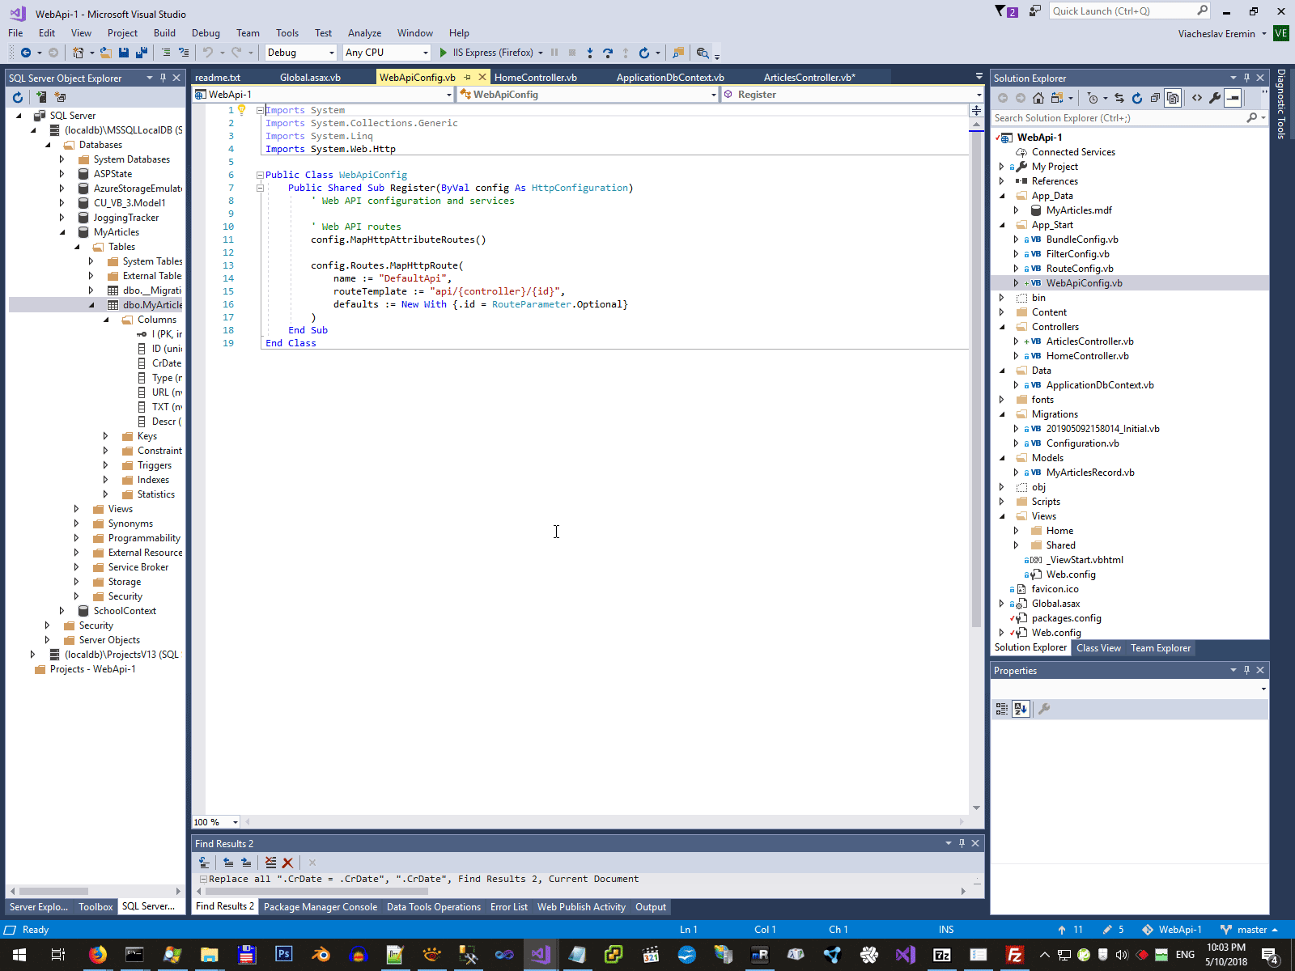
Task: Toggle alphabetical sorting in Properties panel
Action: [1021, 709]
